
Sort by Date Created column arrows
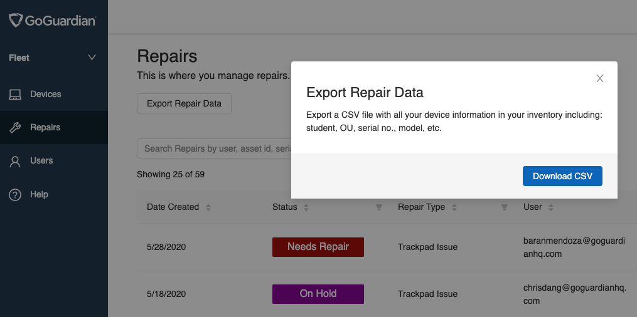[x=208, y=207]
